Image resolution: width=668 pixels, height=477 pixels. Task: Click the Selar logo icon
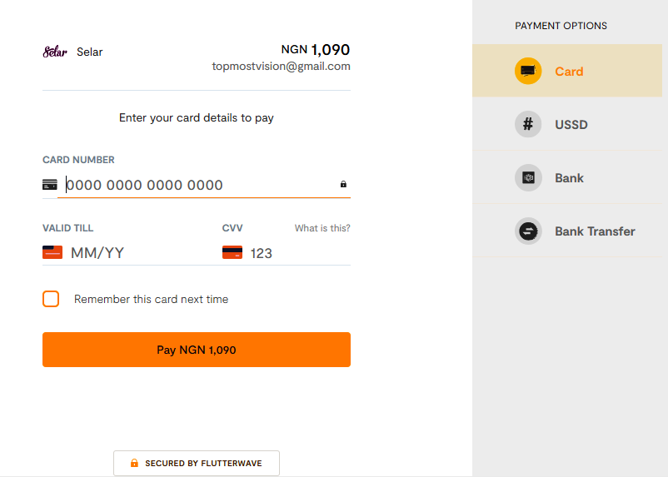coord(55,52)
